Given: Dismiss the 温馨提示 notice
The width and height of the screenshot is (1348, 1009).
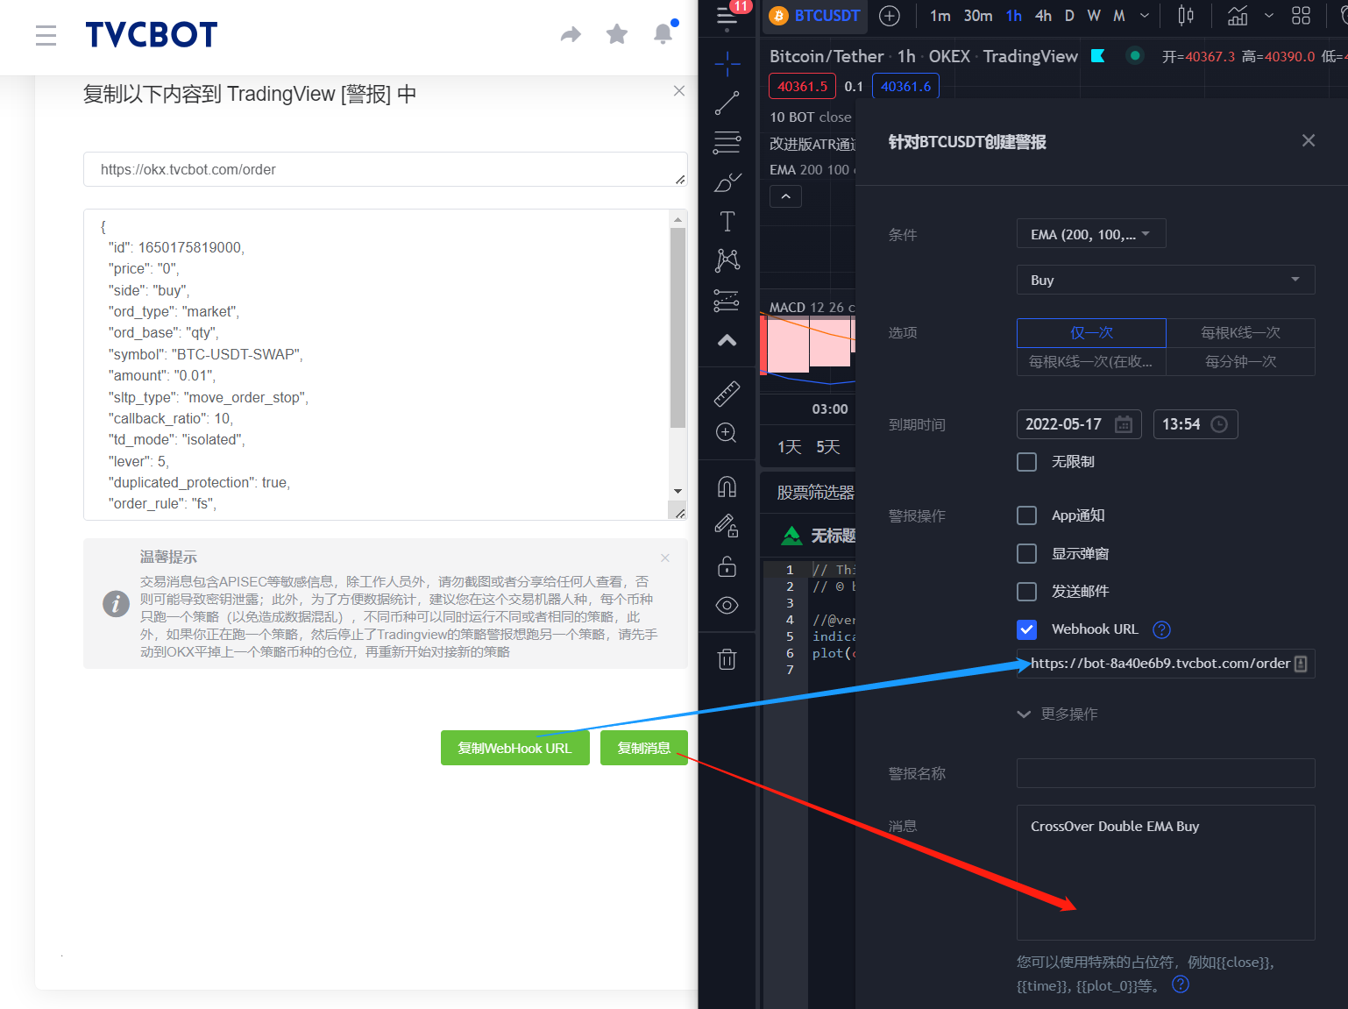Looking at the screenshot, I should click(x=665, y=558).
